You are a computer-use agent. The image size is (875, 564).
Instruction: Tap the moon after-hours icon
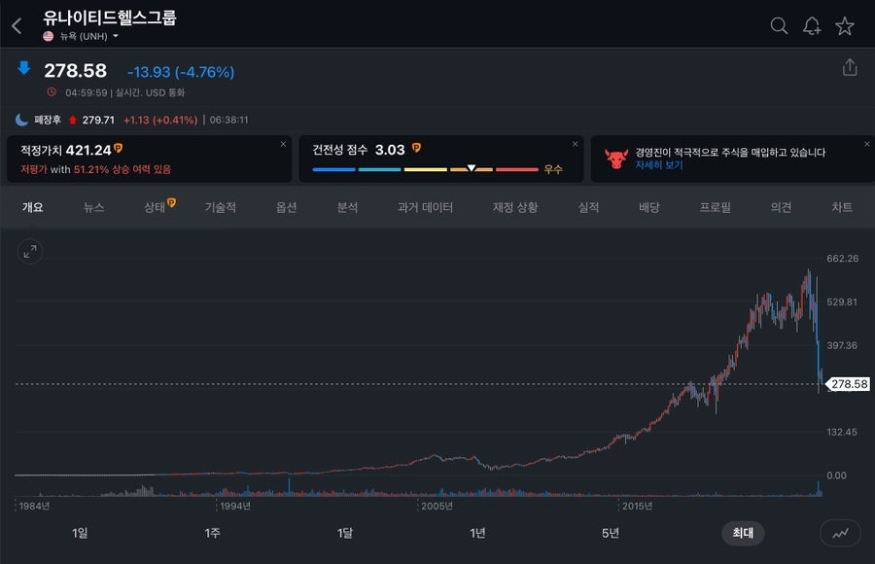[21, 120]
